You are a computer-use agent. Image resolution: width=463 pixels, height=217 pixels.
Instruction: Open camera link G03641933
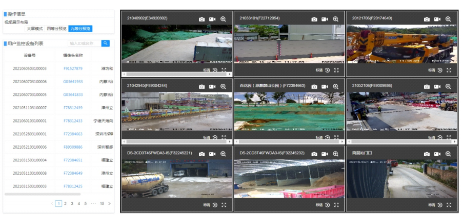click(x=73, y=82)
